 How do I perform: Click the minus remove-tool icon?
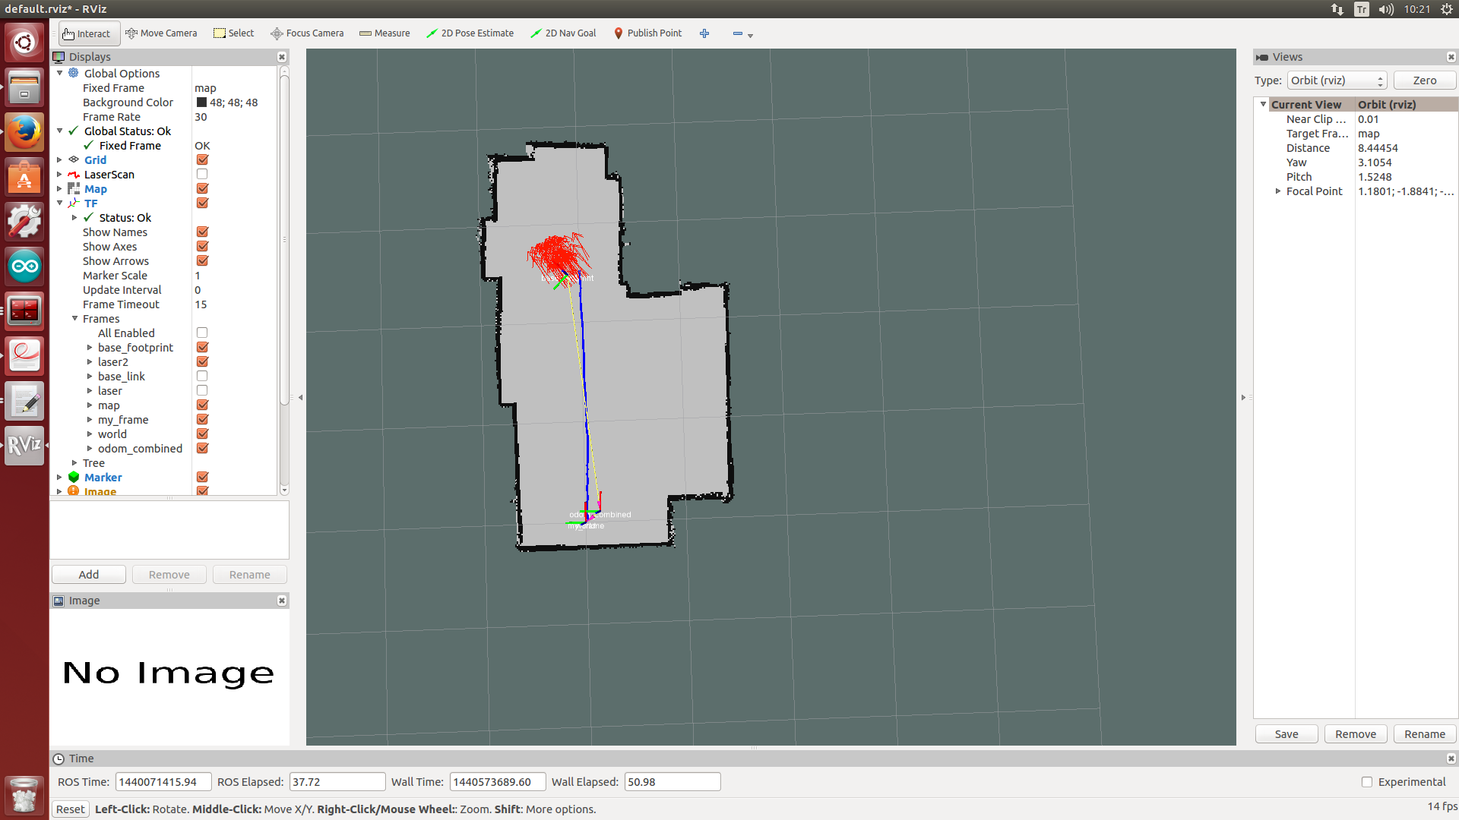(737, 33)
